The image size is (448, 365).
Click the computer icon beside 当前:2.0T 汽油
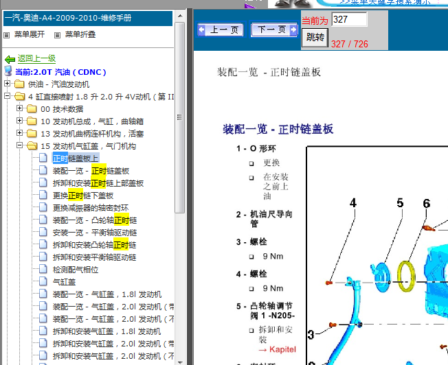click(x=8, y=71)
